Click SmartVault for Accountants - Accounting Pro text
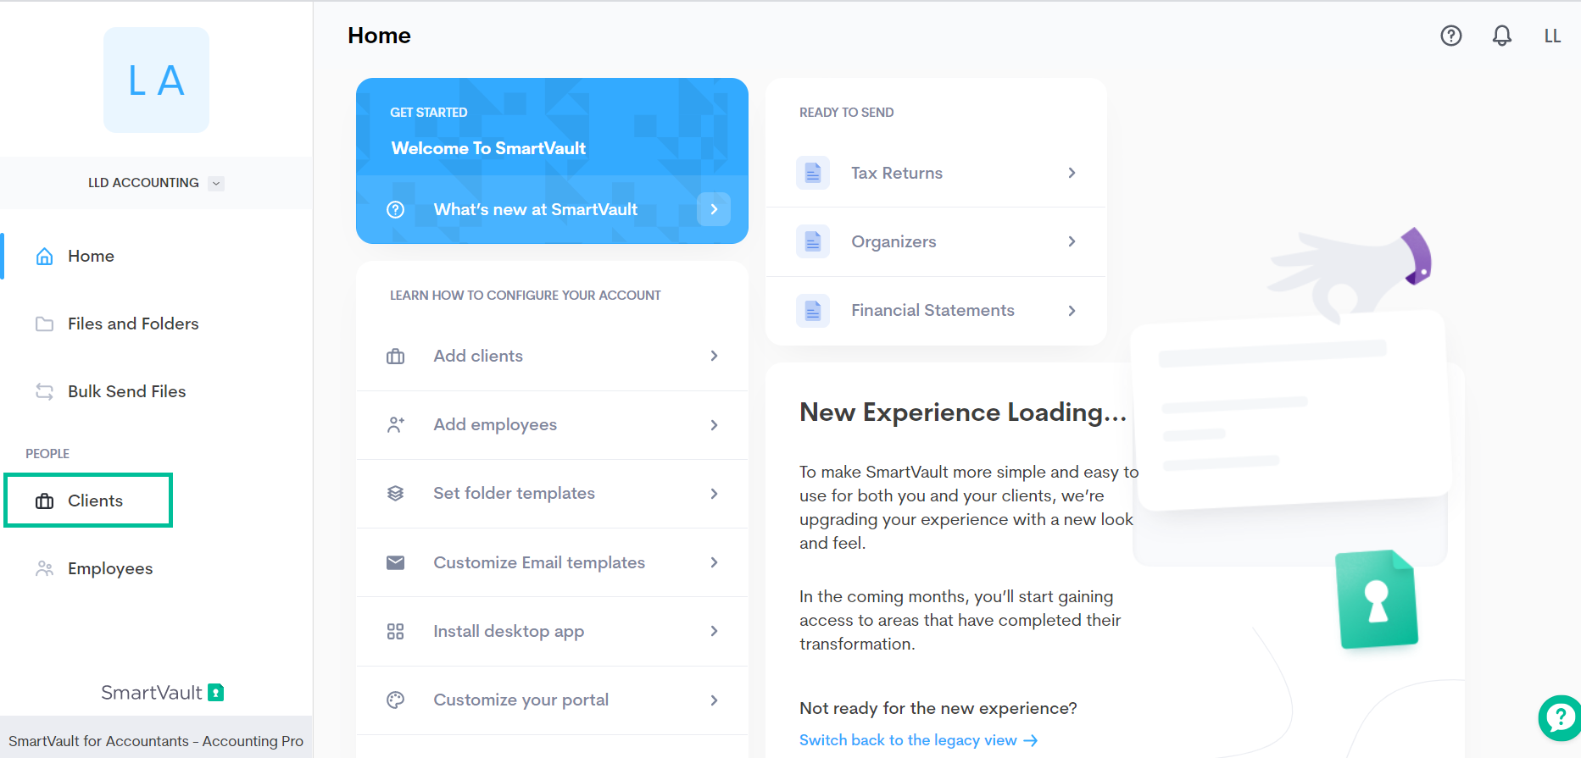This screenshot has height=758, width=1581. coord(156,741)
